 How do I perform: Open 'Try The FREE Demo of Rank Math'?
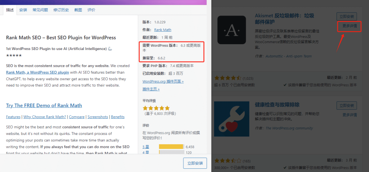coord(44,105)
